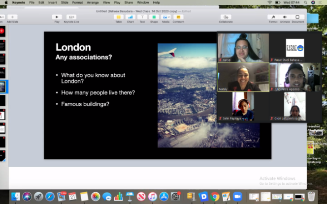The width and height of the screenshot is (327, 204).
Task: Open Numbers from the Dock
Action: coord(118,197)
